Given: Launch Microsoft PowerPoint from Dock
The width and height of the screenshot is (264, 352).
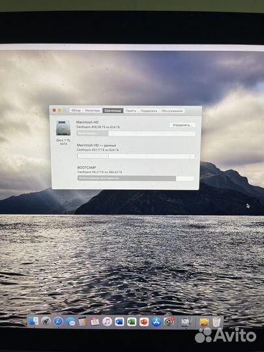Looking at the screenshot, I should pyautogui.click(x=144, y=322).
